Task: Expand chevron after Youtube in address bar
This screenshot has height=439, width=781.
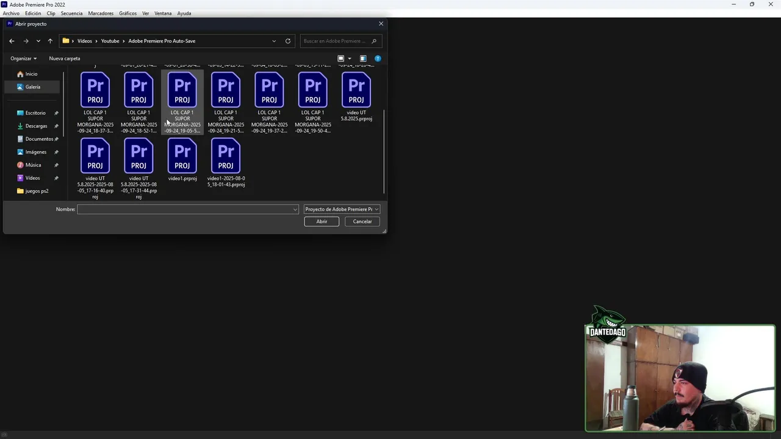Action: (x=124, y=41)
